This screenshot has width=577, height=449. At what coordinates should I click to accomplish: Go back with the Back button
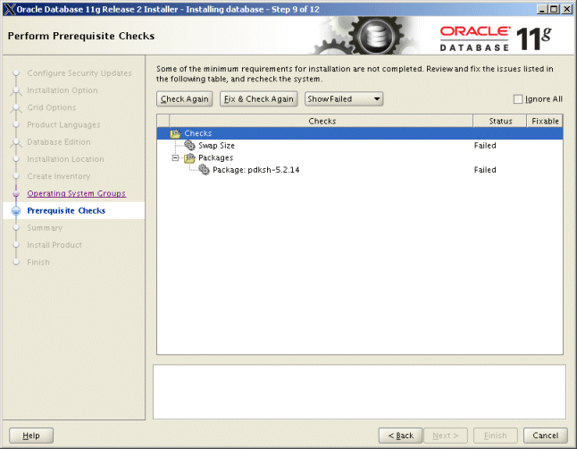click(401, 436)
